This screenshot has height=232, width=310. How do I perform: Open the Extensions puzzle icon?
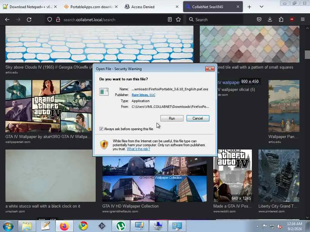coord(281,19)
